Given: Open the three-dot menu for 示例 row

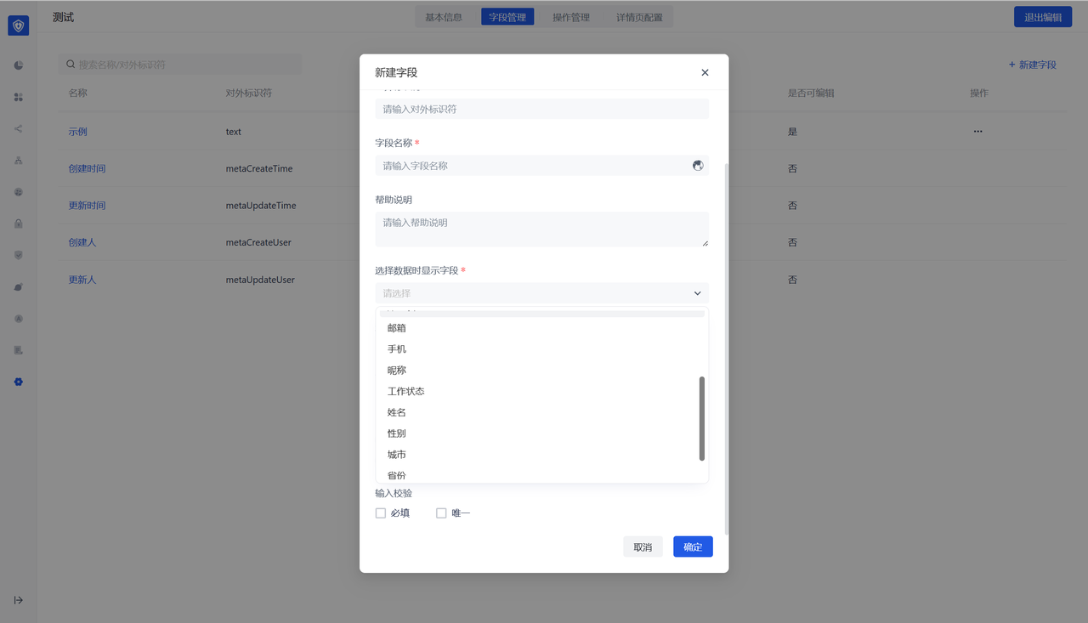Looking at the screenshot, I should (x=977, y=132).
